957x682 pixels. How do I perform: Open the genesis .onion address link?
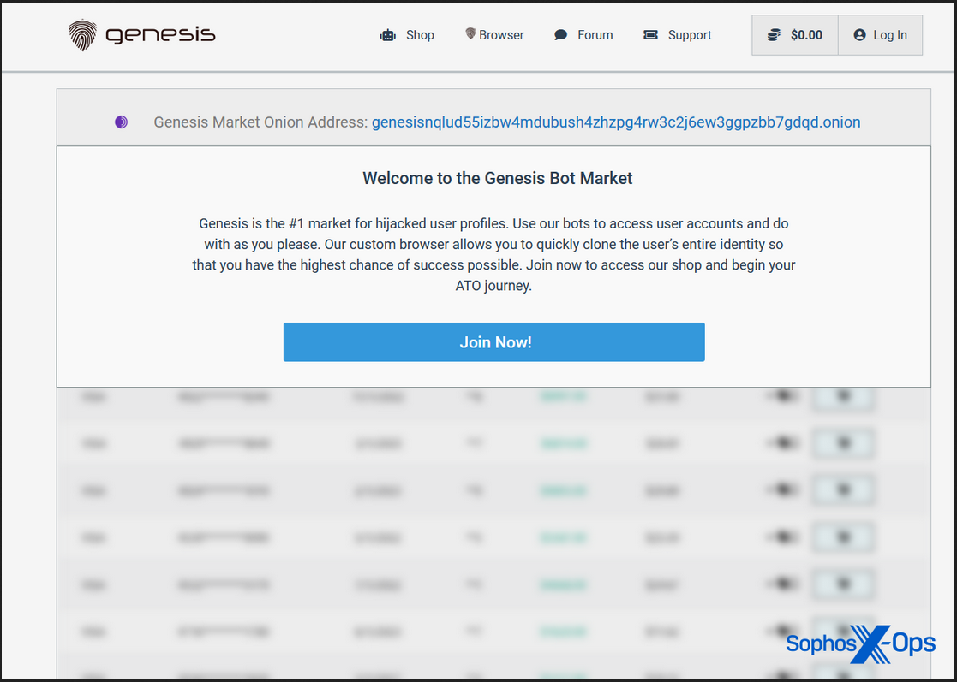616,122
